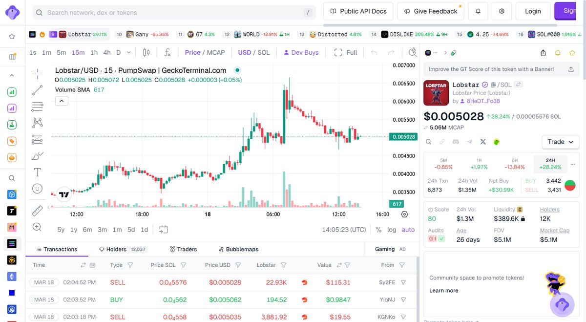Focus the search network, dex or tokens field
The height and width of the screenshot is (322, 586).
(x=174, y=12)
